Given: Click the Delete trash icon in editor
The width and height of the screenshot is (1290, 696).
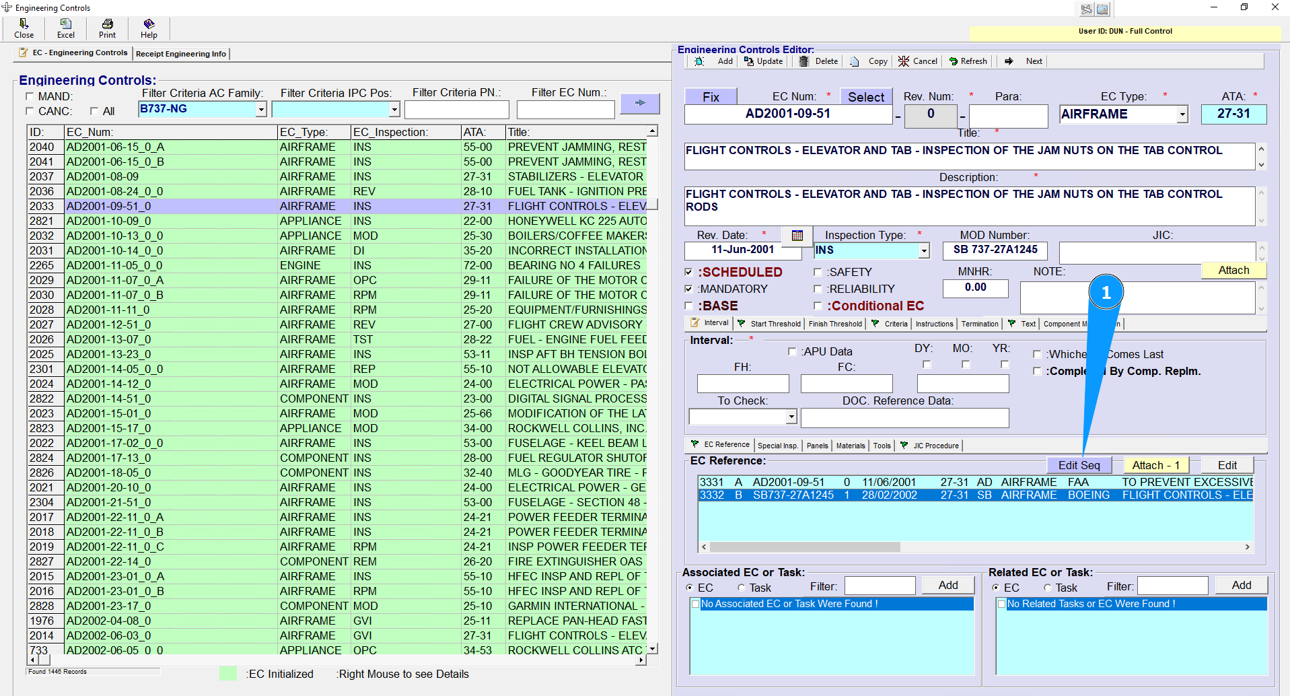Looking at the screenshot, I should pos(804,61).
